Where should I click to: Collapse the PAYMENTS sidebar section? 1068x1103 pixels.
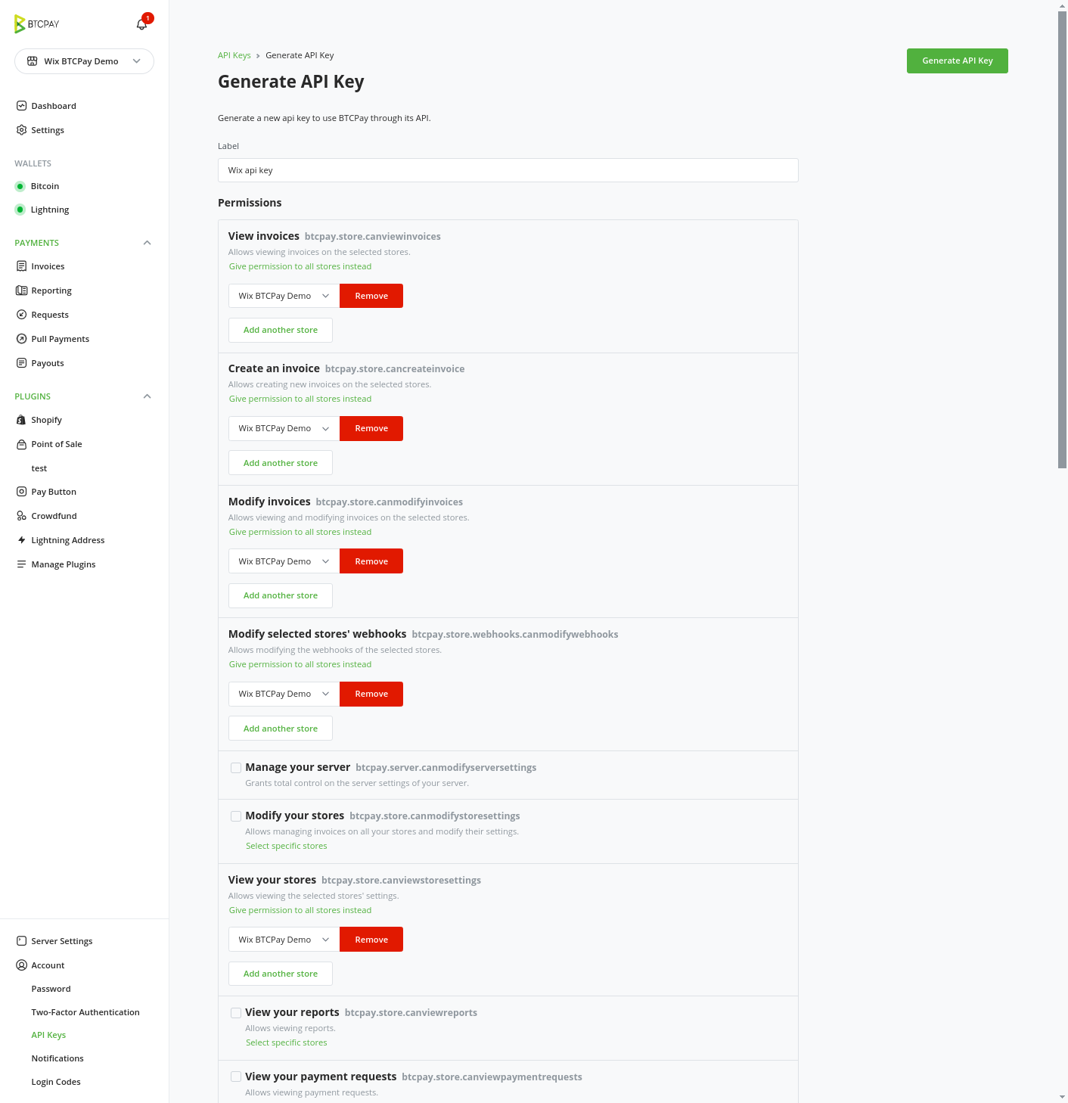pos(147,242)
